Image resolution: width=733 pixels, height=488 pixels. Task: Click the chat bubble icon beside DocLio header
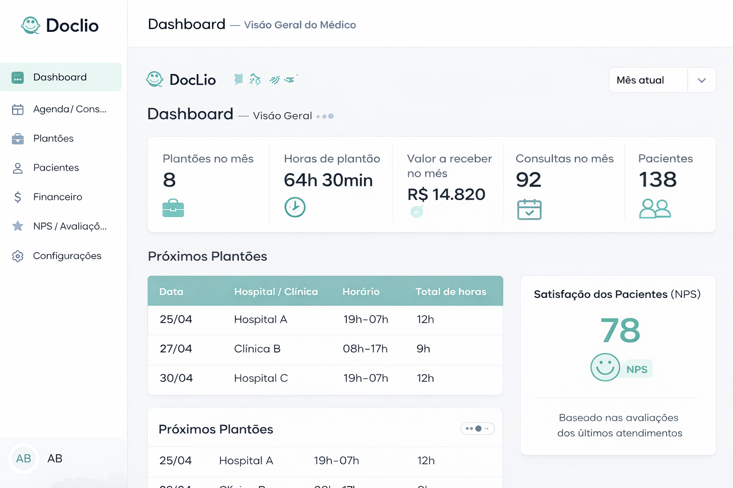(238, 80)
